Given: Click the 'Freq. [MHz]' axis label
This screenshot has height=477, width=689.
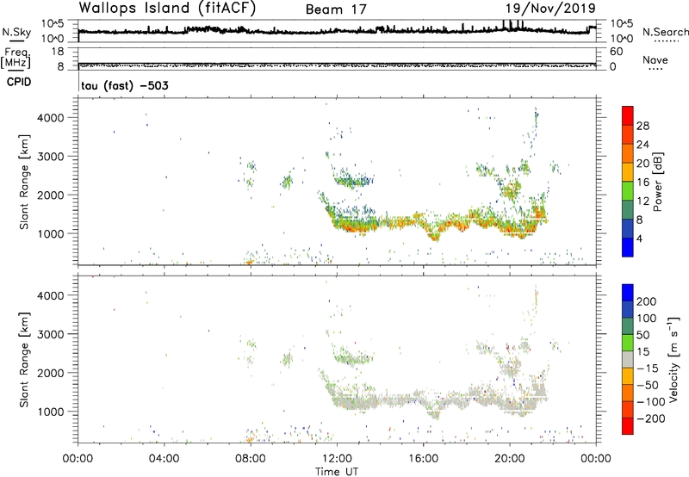Looking at the screenshot, I should point(16,59).
